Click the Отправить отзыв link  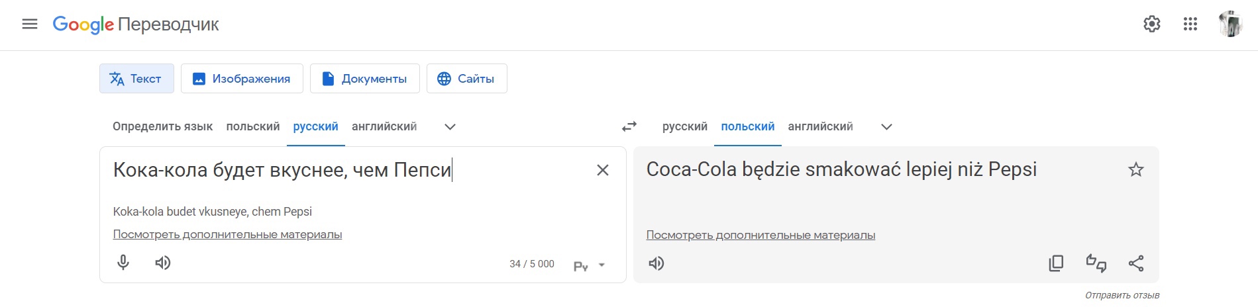(1122, 295)
